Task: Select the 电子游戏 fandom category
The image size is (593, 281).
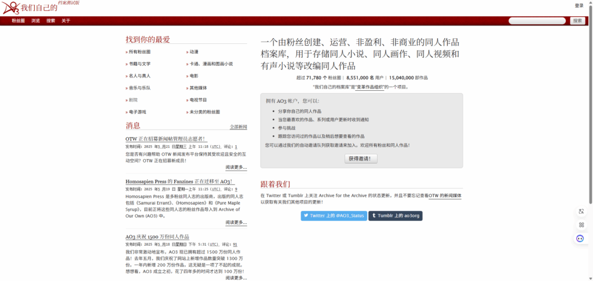Action: pos(137,112)
